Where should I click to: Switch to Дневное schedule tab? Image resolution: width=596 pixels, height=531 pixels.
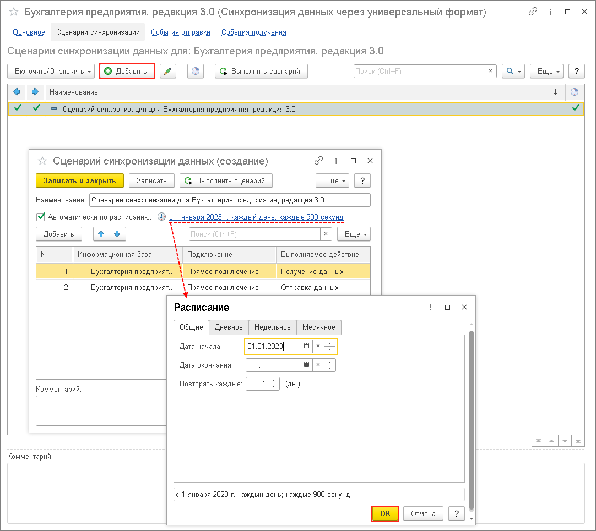[229, 327]
